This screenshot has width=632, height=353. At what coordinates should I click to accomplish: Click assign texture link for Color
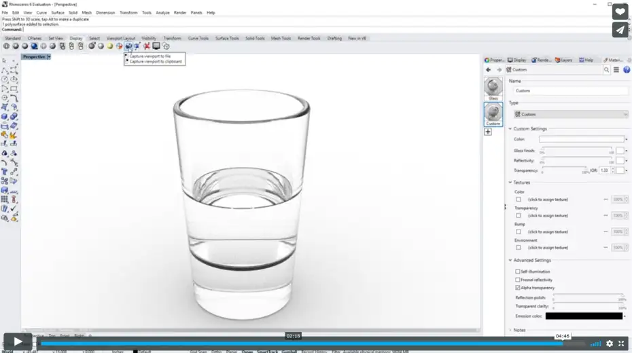[548, 200]
